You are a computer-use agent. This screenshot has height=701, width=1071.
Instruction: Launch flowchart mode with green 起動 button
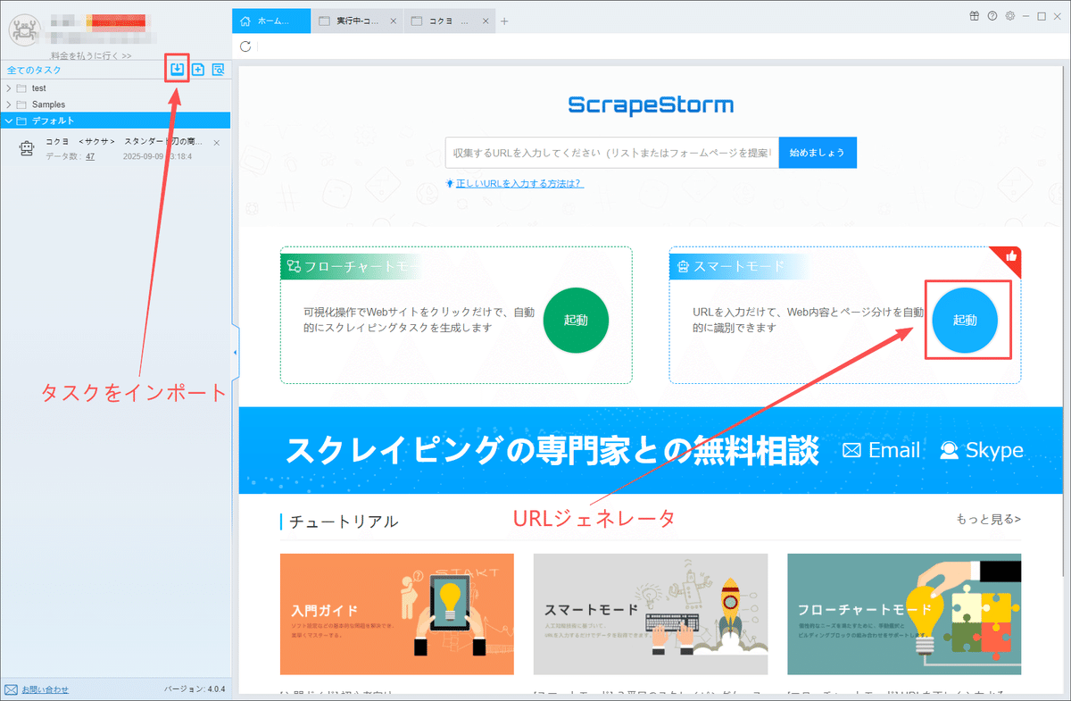[x=576, y=321]
